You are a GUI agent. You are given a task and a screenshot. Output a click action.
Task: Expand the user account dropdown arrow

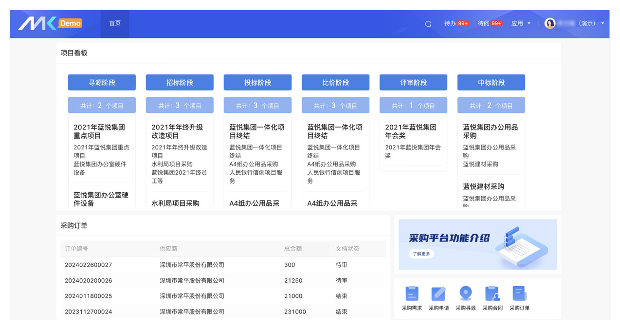point(602,23)
